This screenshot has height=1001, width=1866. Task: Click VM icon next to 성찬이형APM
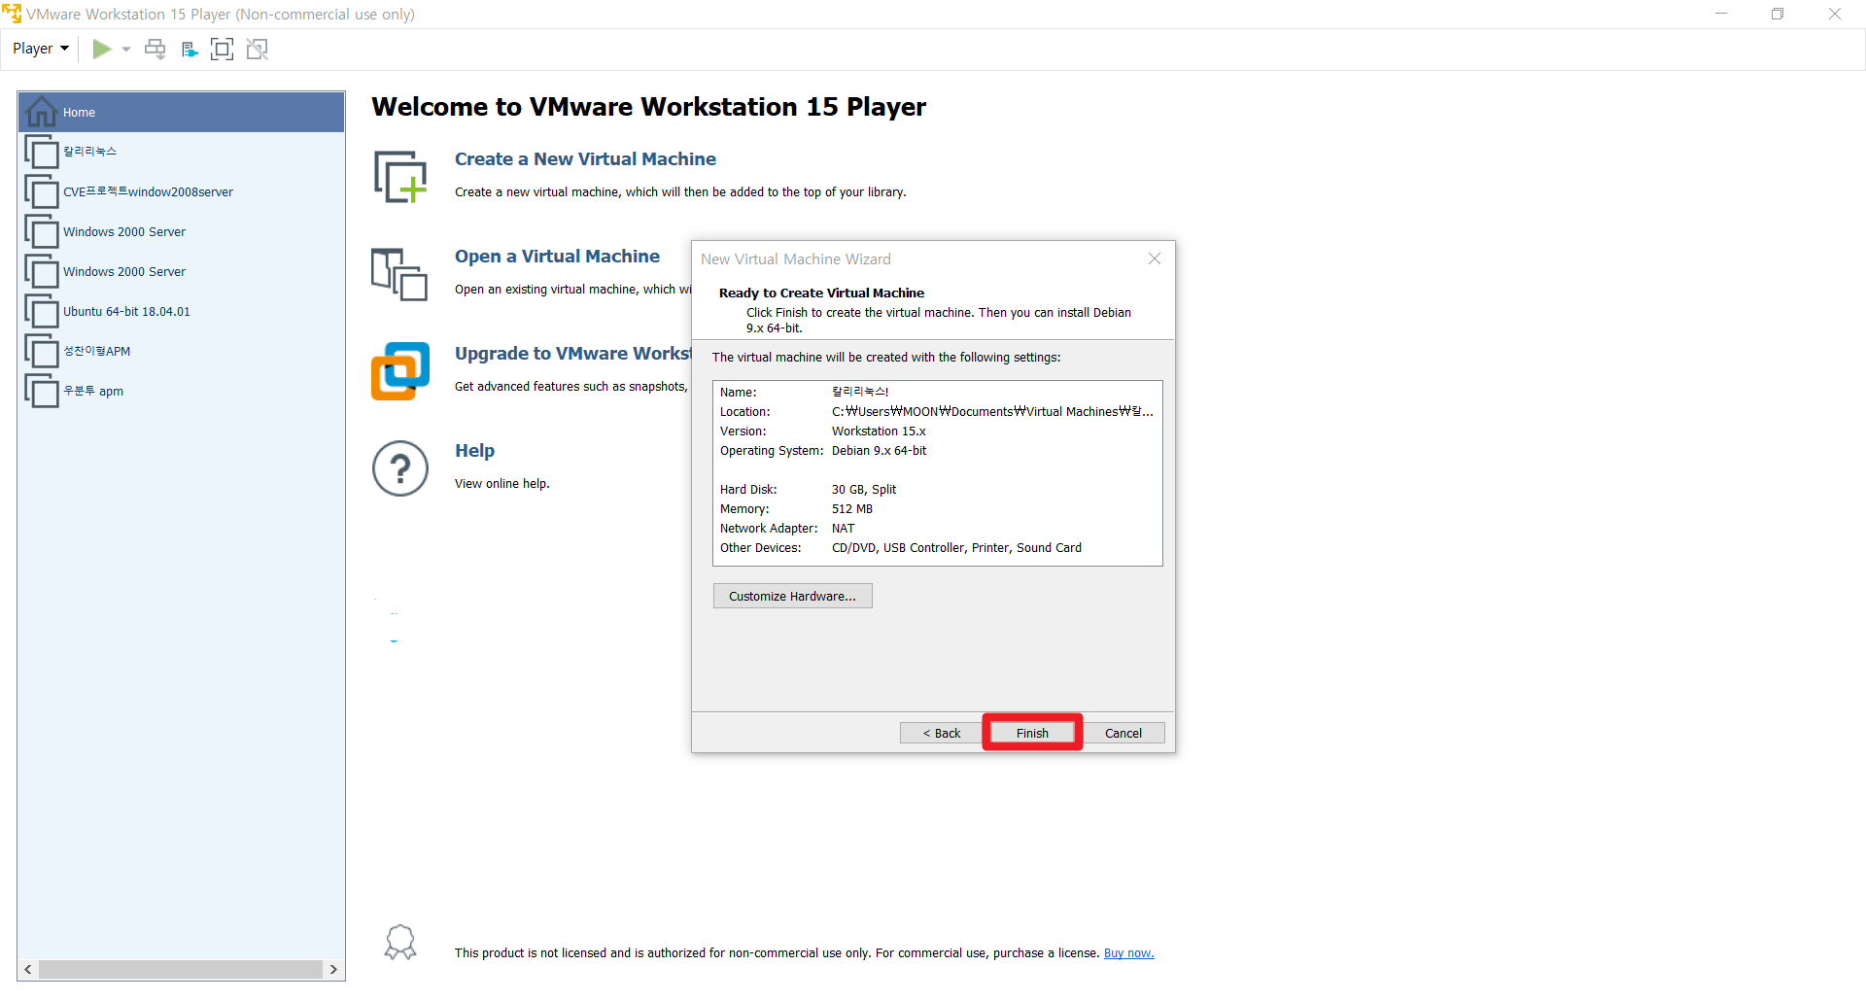[42, 351]
